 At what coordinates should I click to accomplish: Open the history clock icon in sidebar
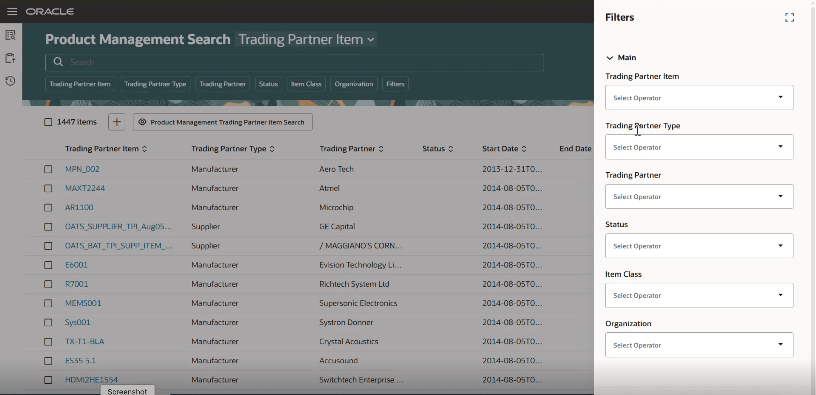(11, 81)
